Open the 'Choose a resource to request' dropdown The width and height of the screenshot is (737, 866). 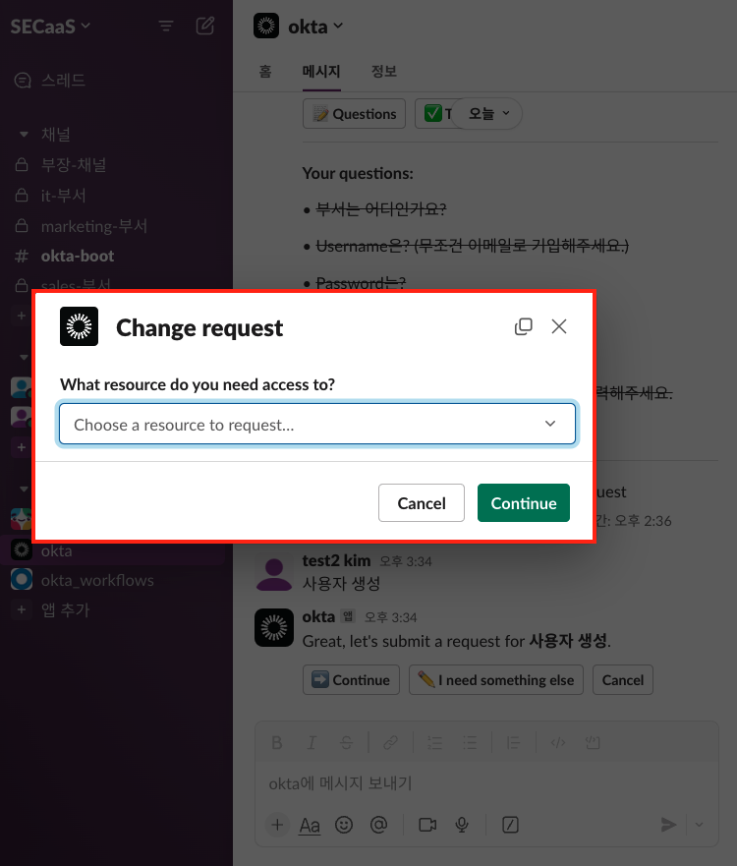(x=316, y=424)
